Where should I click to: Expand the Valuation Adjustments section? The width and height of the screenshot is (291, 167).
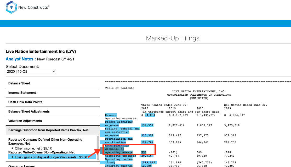click(x=53, y=121)
